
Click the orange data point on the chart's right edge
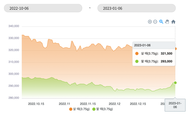click(175, 49)
